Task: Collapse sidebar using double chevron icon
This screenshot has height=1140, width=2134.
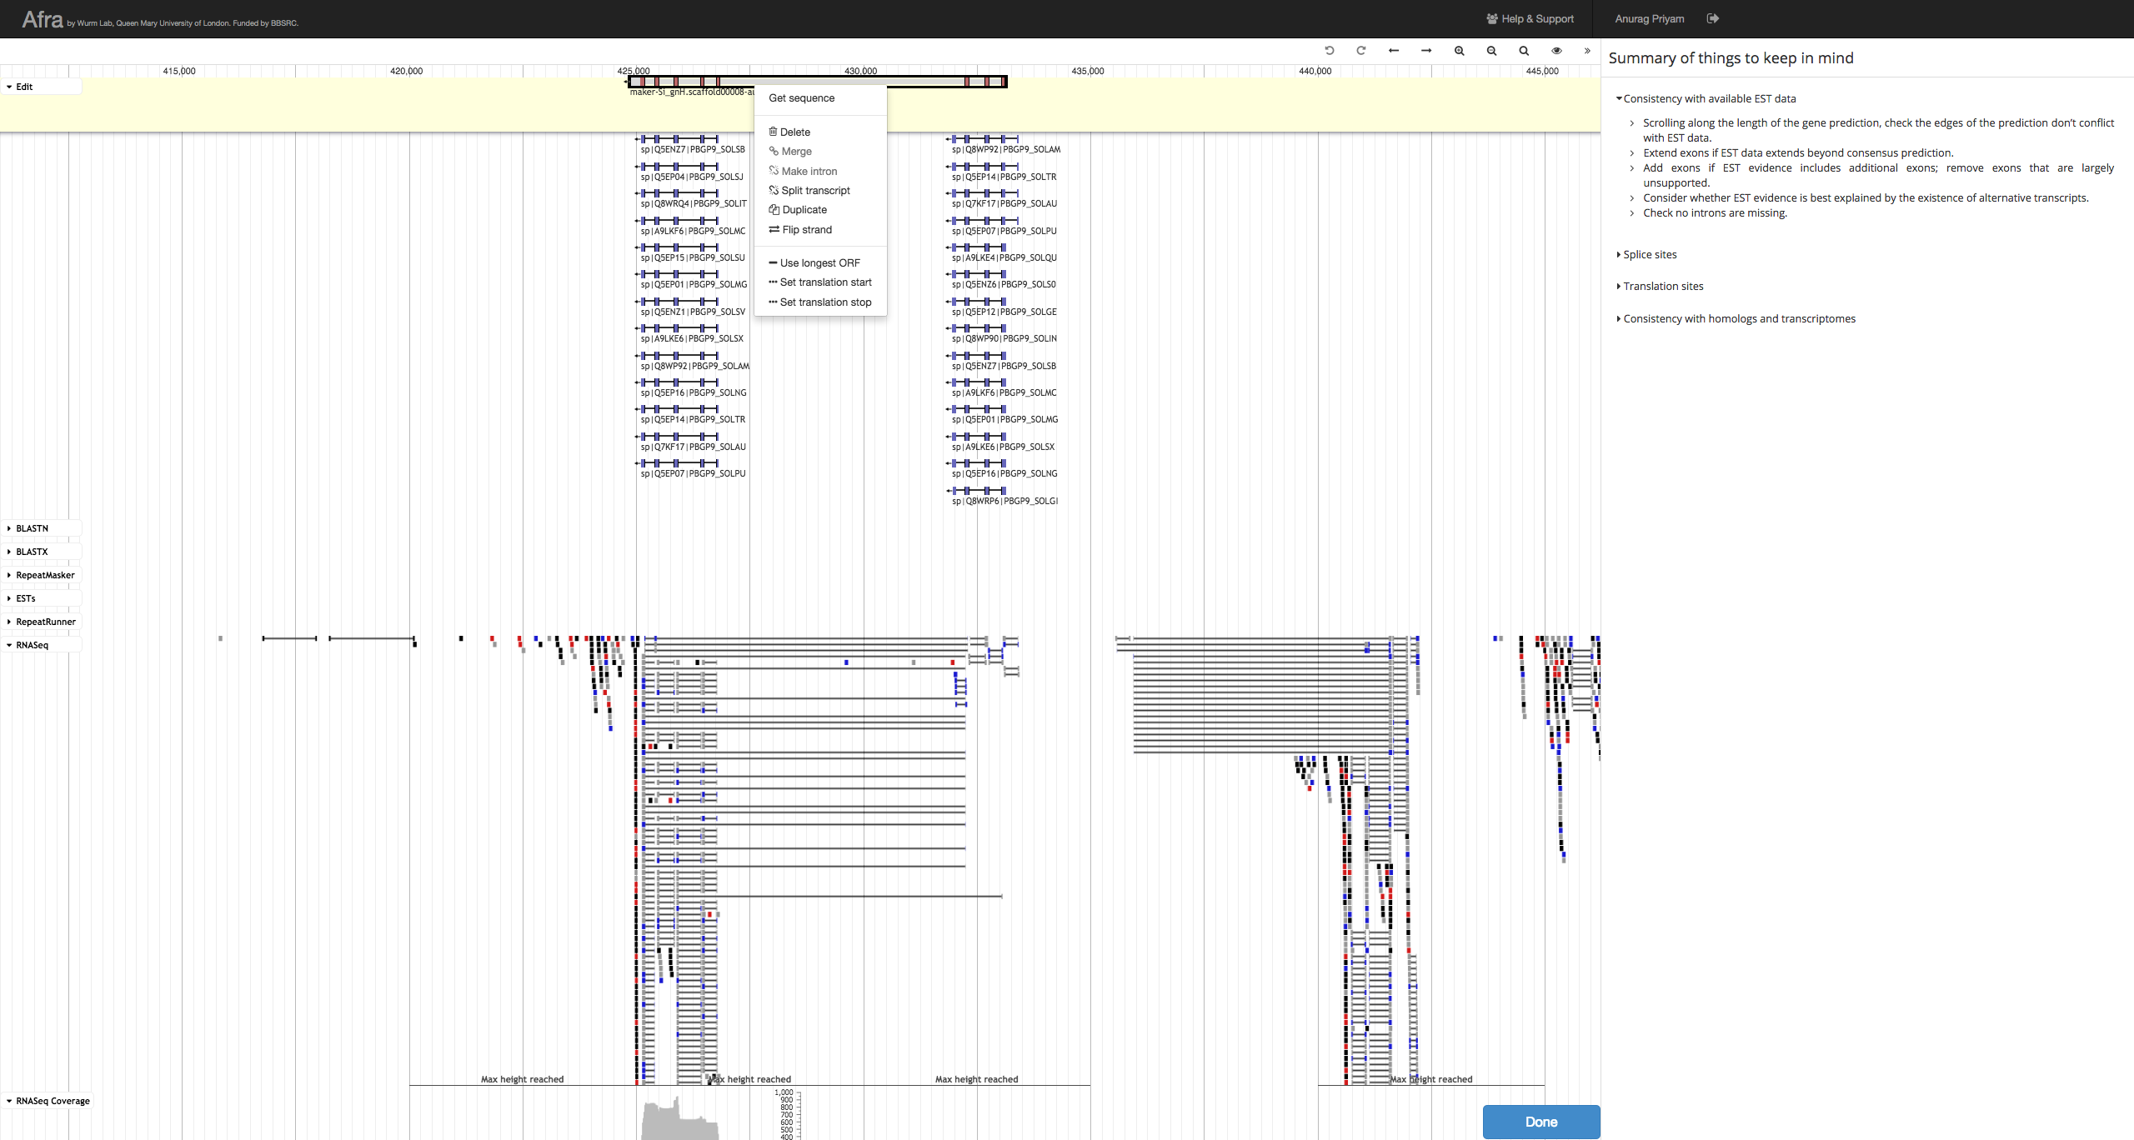Action: pyautogui.click(x=1587, y=51)
